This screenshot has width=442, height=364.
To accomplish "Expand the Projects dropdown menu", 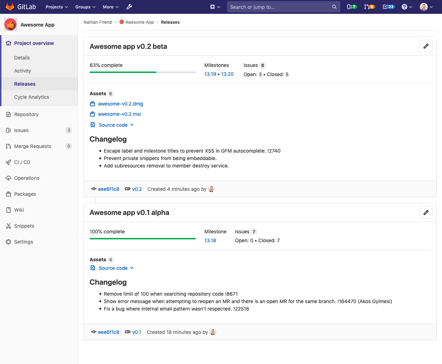I will click(x=57, y=7).
